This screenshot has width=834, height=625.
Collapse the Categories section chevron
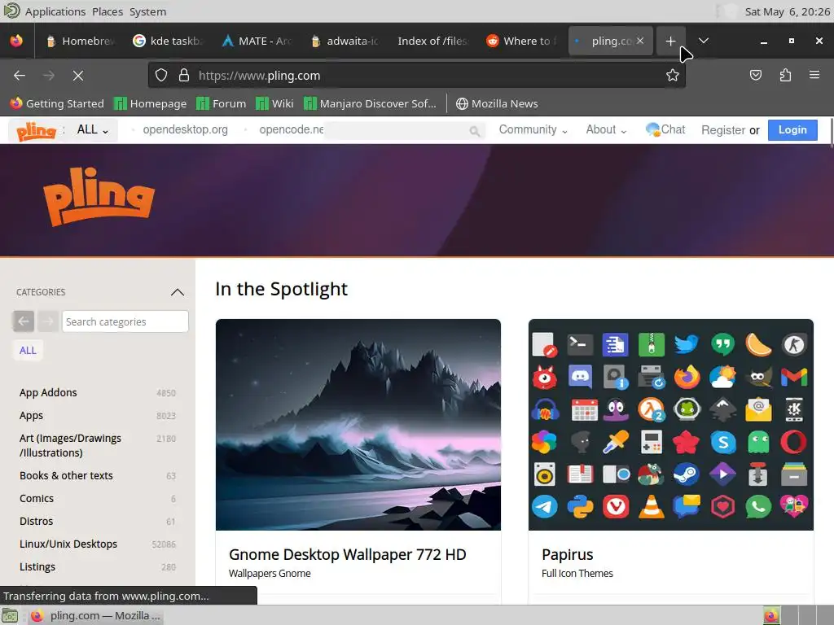177,292
